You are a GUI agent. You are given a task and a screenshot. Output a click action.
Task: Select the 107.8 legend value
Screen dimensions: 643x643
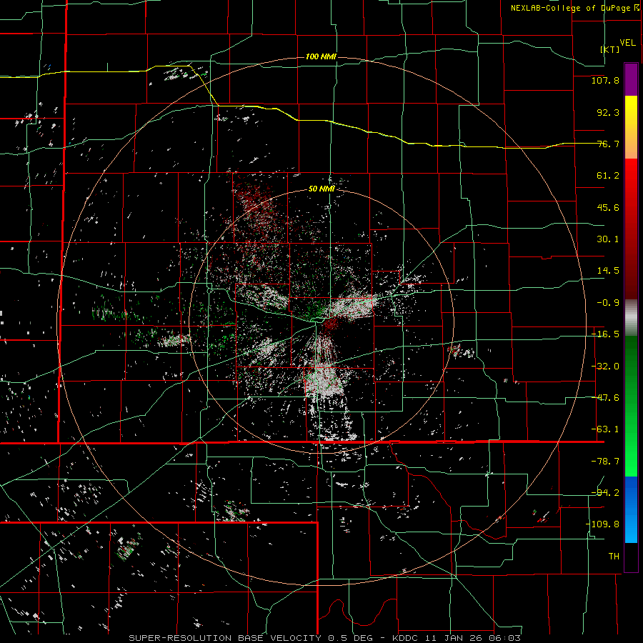click(x=605, y=80)
